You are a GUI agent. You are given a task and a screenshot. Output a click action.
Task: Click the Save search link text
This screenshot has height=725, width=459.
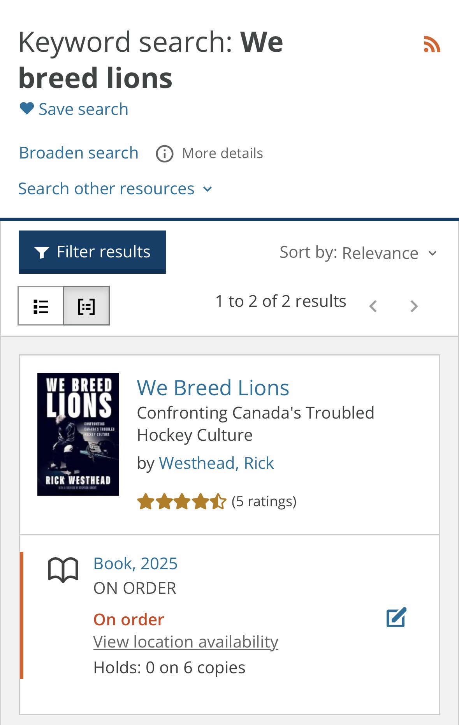coord(83,109)
